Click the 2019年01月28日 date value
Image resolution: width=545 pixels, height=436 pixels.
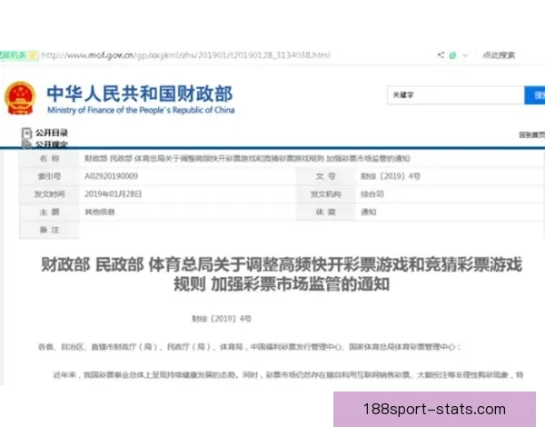coord(114,194)
